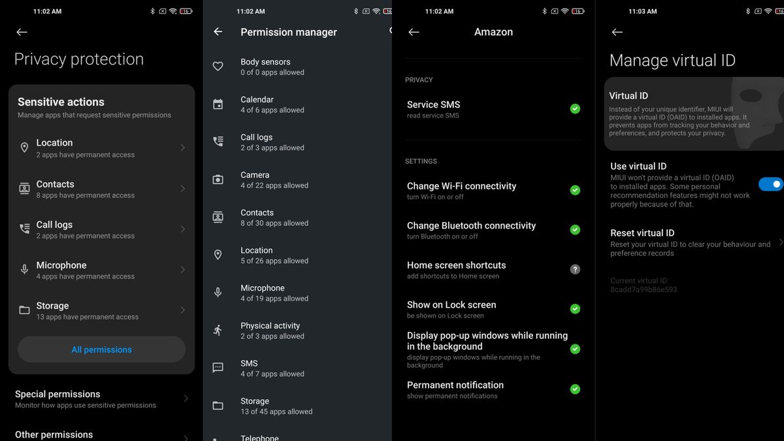Select the Microphone icon under Sensitive actions
Screen dimensions: 784x441
tap(24, 269)
